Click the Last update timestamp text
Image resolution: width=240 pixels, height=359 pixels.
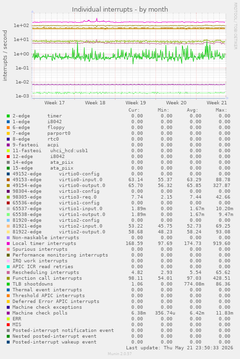(x=180, y=348)
